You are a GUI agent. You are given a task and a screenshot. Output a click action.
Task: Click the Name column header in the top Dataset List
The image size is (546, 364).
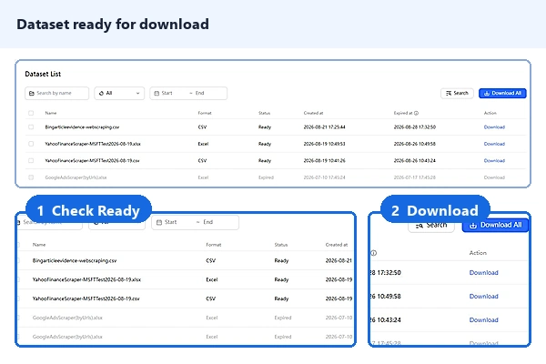[51, 113]
